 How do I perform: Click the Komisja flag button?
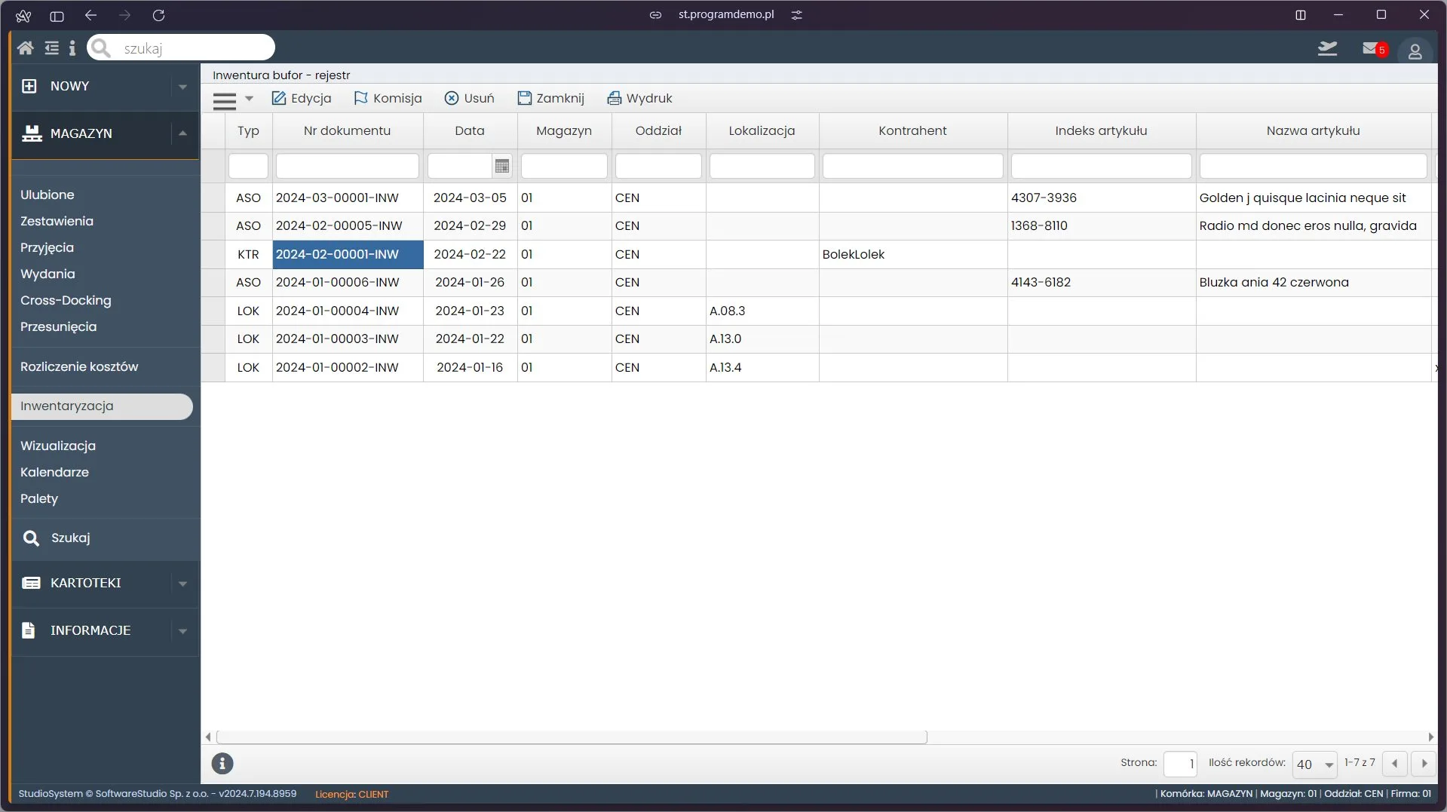point(388,98)
